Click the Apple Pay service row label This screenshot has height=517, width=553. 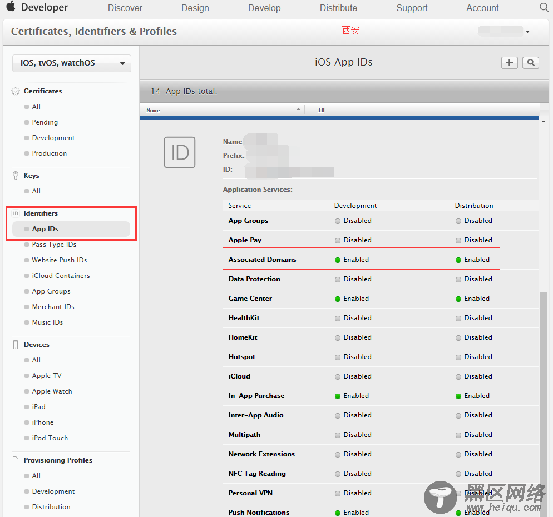[x=245, y=240]
